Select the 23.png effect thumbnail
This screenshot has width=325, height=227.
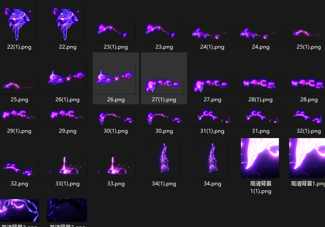pyautogui.click(x=164, y=32)
